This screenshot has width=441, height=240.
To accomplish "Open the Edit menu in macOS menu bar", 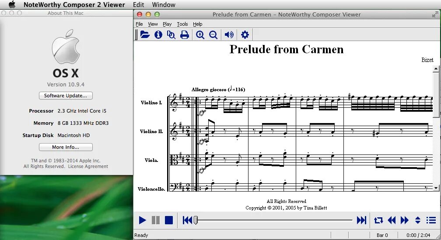I will coord(138,5).
